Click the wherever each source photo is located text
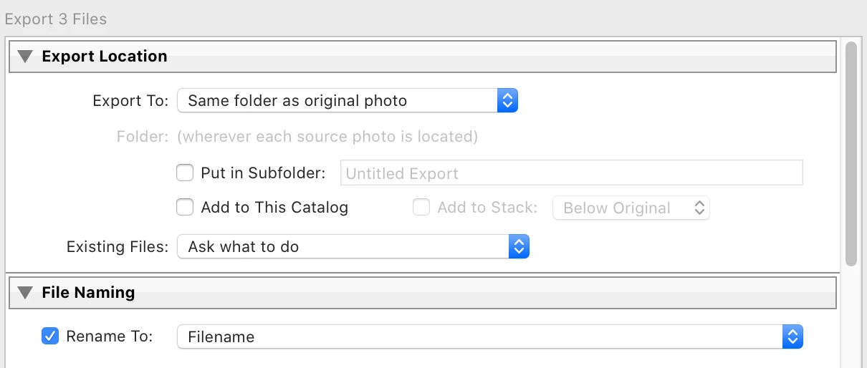The height and width of the screenshot is (368, 867). point(327,136)
